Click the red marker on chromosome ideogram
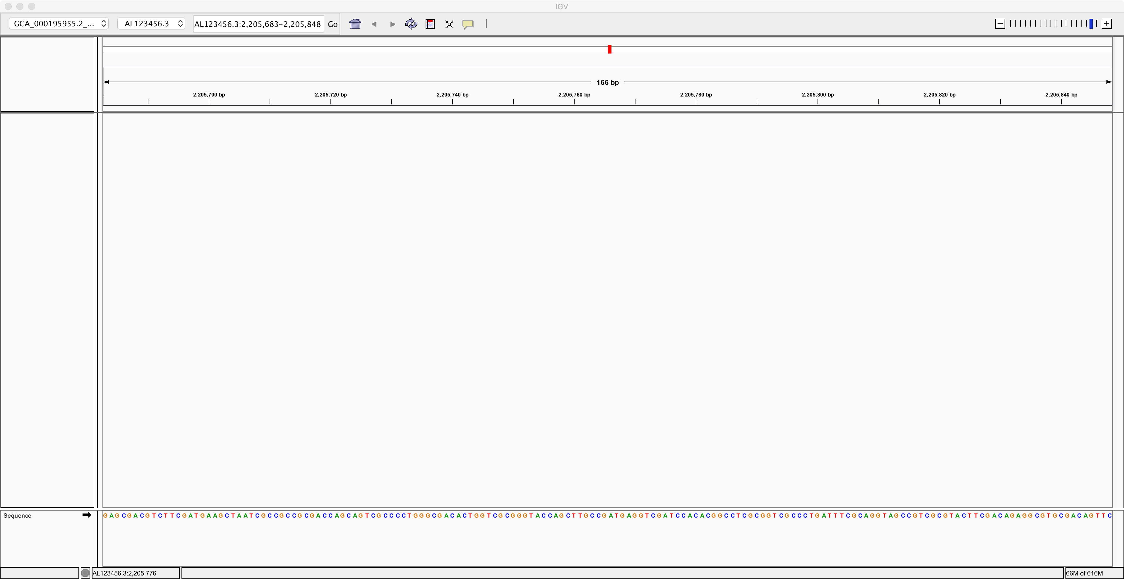 609,49
